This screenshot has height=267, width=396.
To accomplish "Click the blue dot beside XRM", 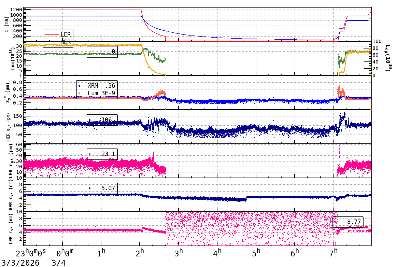I will 80,86.
